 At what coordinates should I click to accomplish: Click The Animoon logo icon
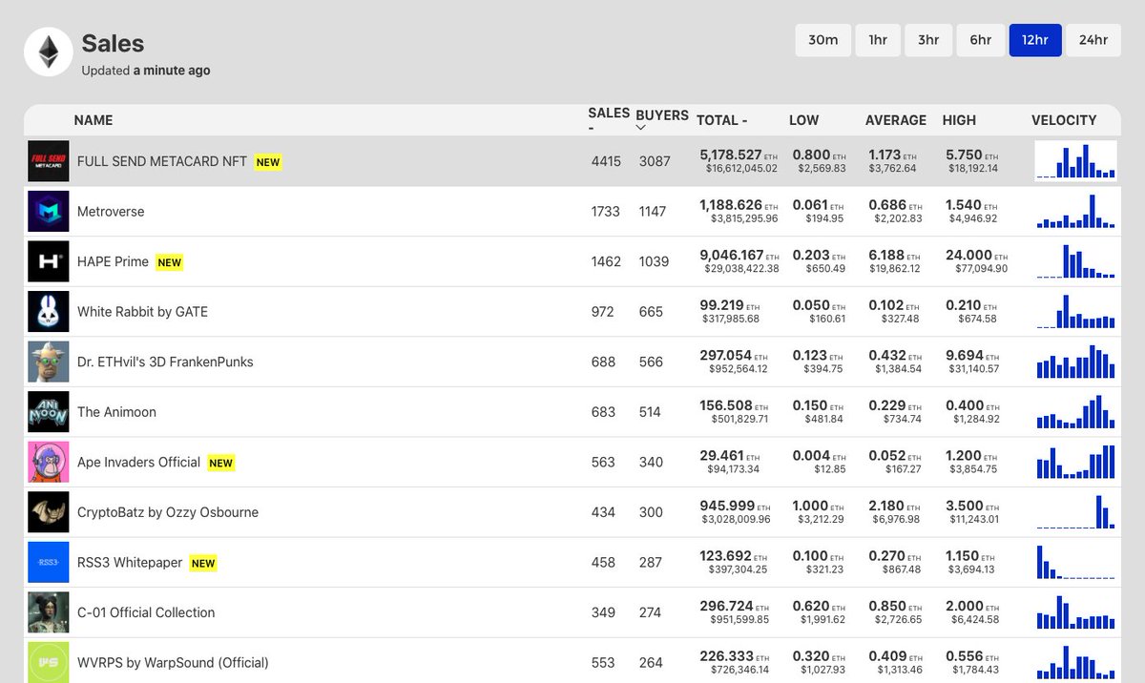49,412
